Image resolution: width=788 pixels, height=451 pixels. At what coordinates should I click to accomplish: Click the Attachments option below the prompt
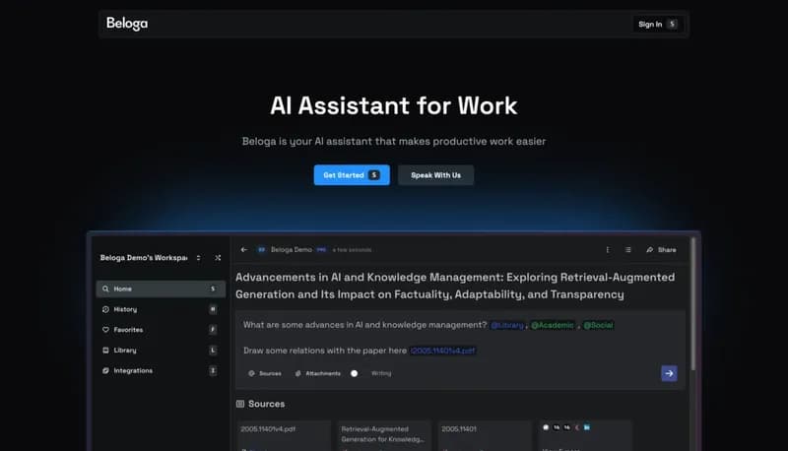pos(317,373)
